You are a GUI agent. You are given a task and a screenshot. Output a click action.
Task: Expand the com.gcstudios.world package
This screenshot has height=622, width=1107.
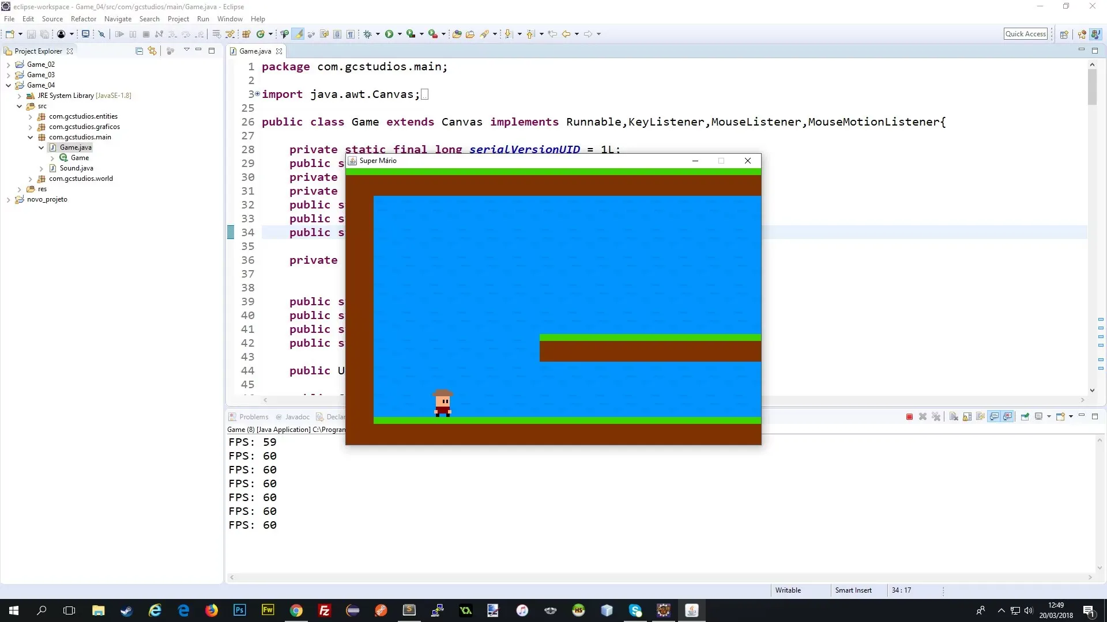click(x=30, y=179)
